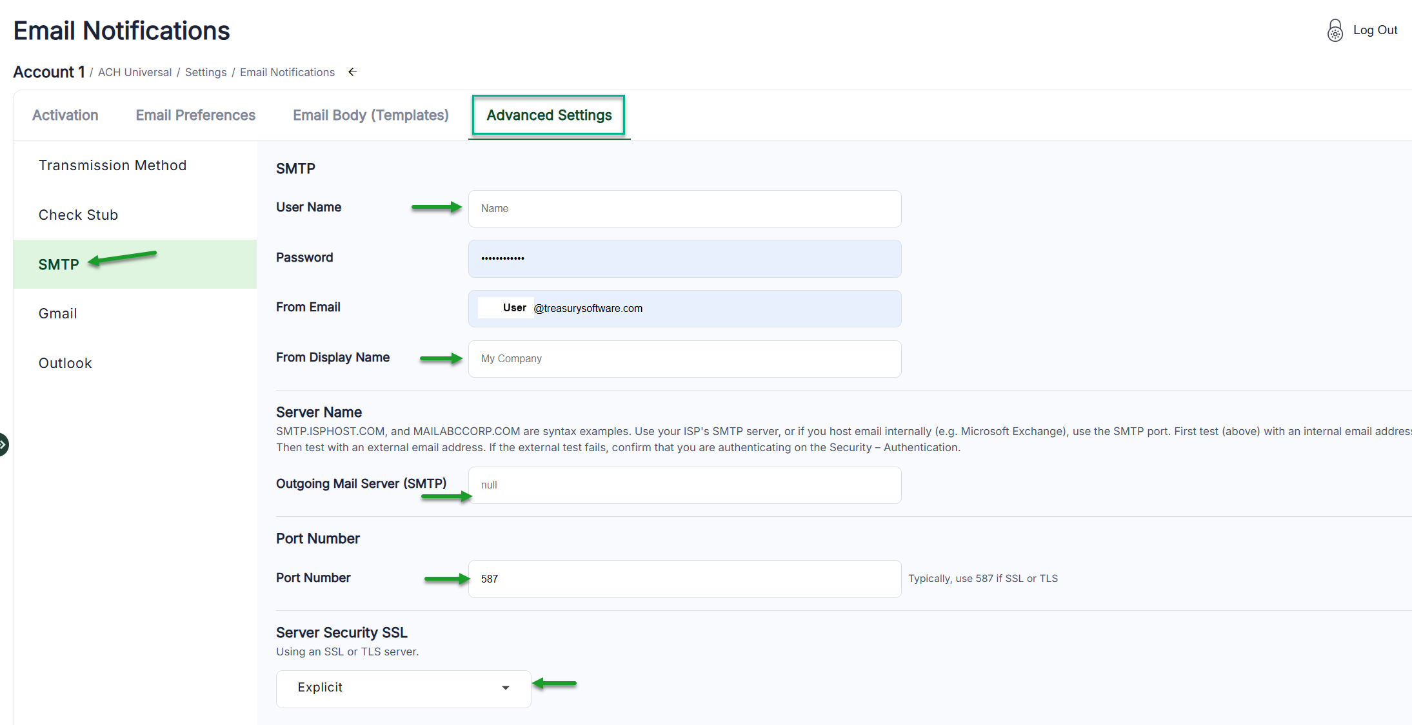This screenshot has width=1412, height=725.
Task: Open Outlook settings in sidebar
Action: pos(65,363)
